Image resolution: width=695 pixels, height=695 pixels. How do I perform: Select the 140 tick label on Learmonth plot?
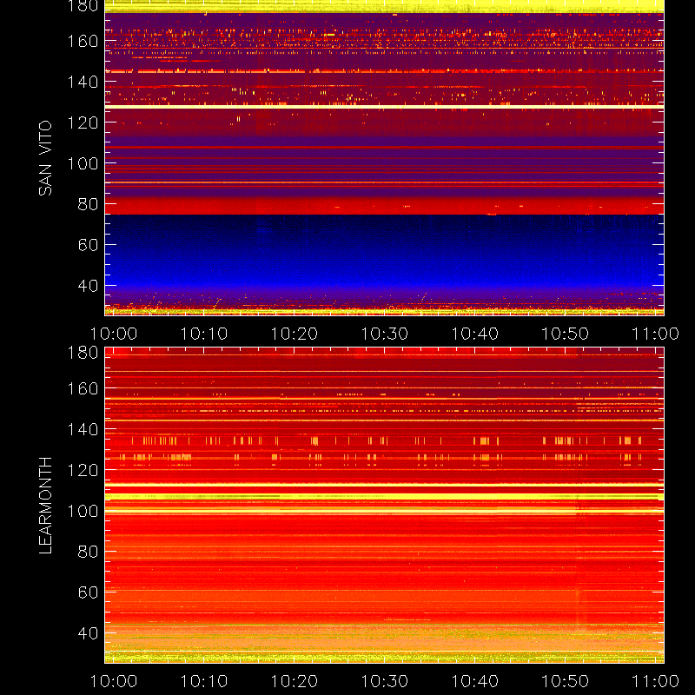(x=83, y=429)
